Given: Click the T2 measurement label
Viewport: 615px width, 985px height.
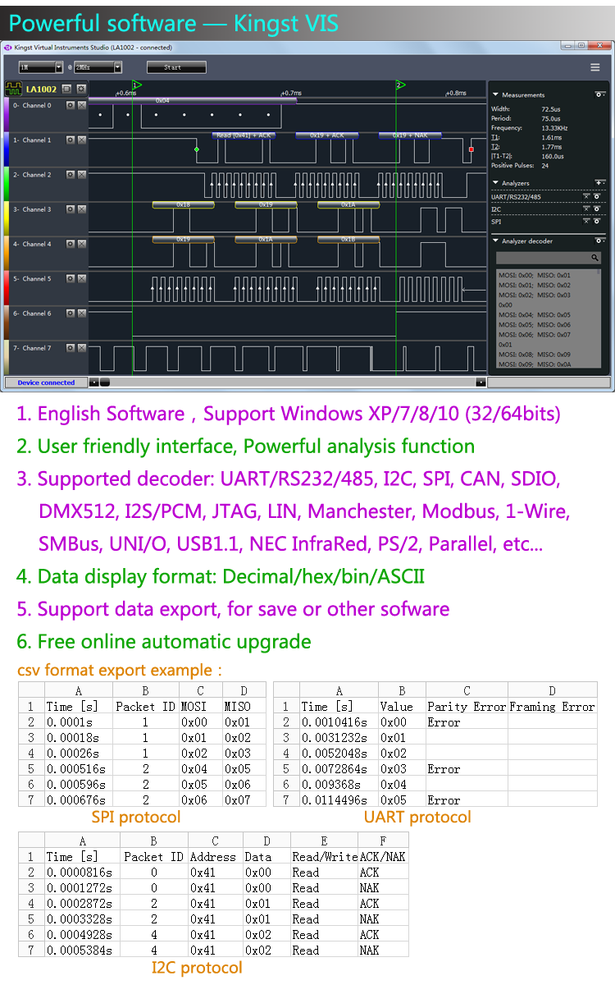Looking at the screenshot, I should point(494,147).
